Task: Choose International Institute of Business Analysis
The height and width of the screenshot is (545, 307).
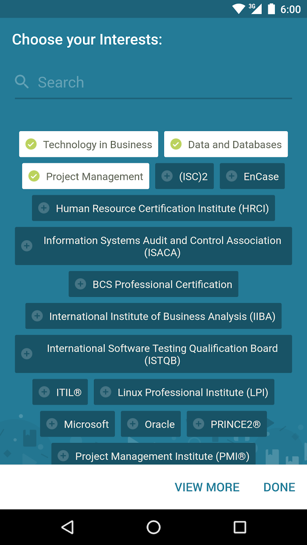Action: [x=153, y=316]
